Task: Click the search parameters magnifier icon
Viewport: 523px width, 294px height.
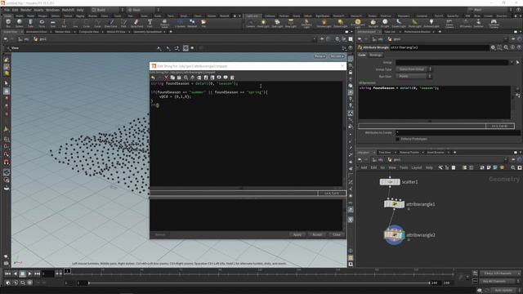Action: (x=506, y=47)
